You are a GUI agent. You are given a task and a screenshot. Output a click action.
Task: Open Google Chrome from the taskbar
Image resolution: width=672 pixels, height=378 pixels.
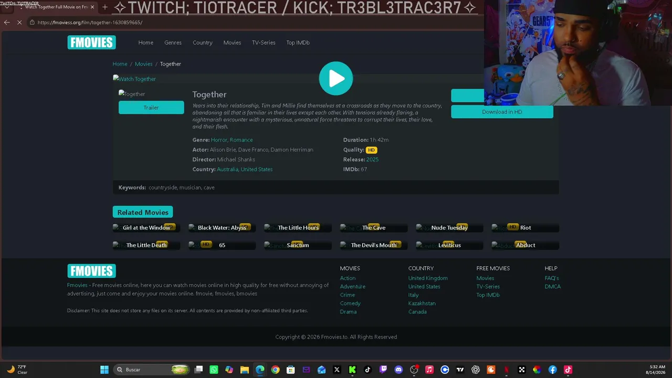(x=275, y=370)
